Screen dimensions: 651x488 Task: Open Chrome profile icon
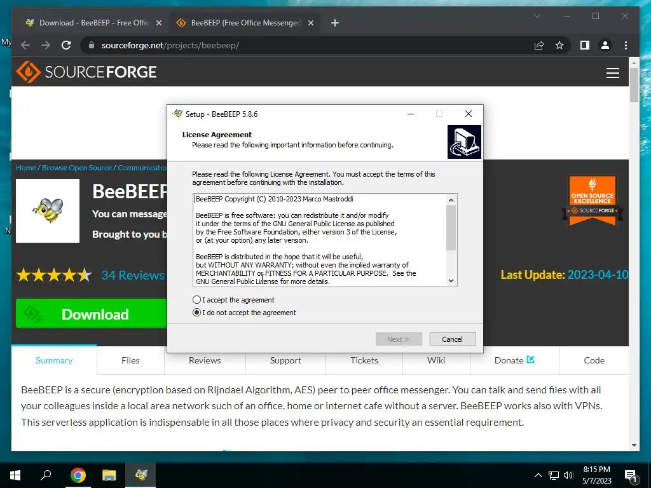click(605, 45)
